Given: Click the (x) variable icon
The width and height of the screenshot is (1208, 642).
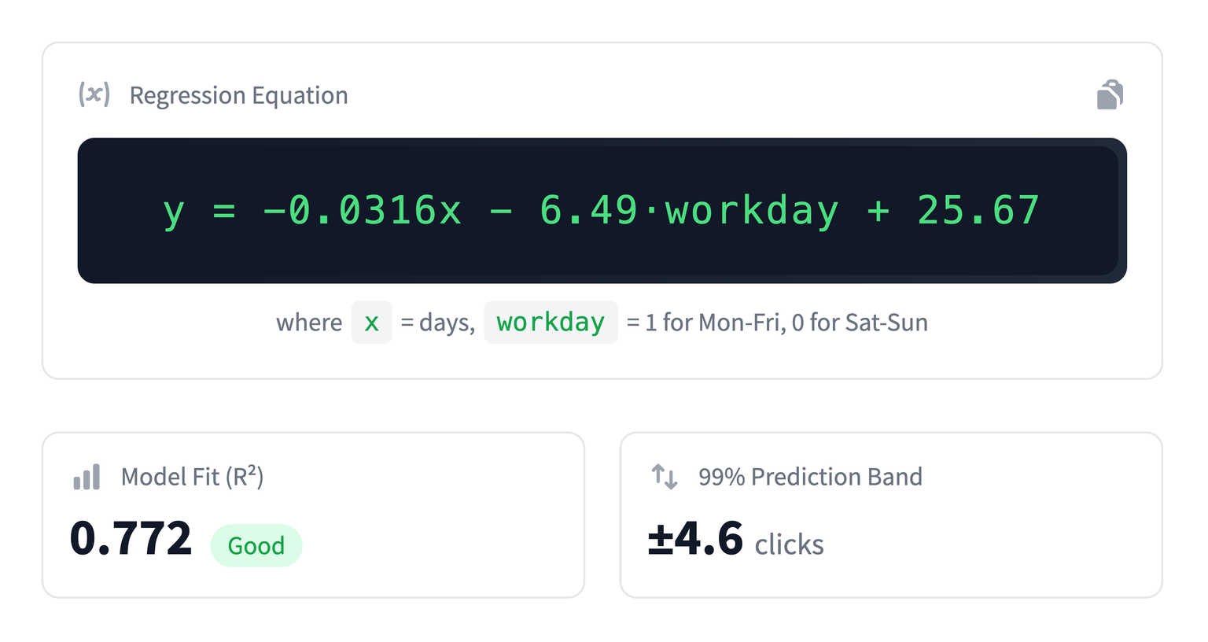Looking at the screenshot, I should tap(94, 94).
